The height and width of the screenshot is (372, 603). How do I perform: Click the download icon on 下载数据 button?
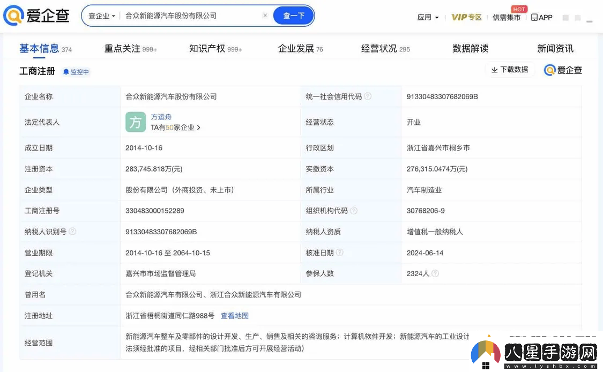(x=493, y=69)
